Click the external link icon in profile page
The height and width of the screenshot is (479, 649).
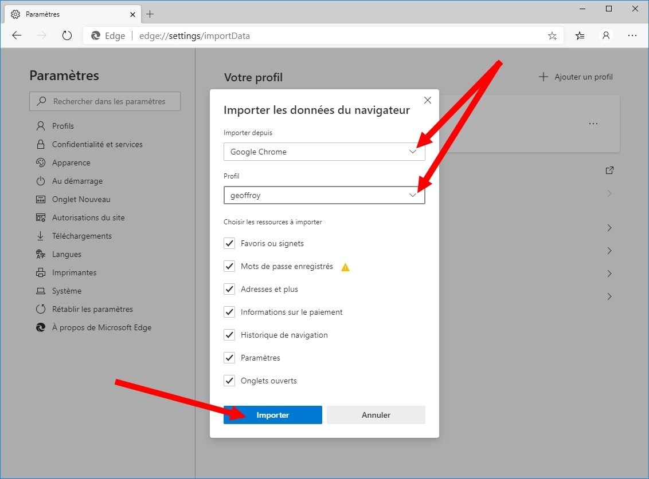[609, 171]
